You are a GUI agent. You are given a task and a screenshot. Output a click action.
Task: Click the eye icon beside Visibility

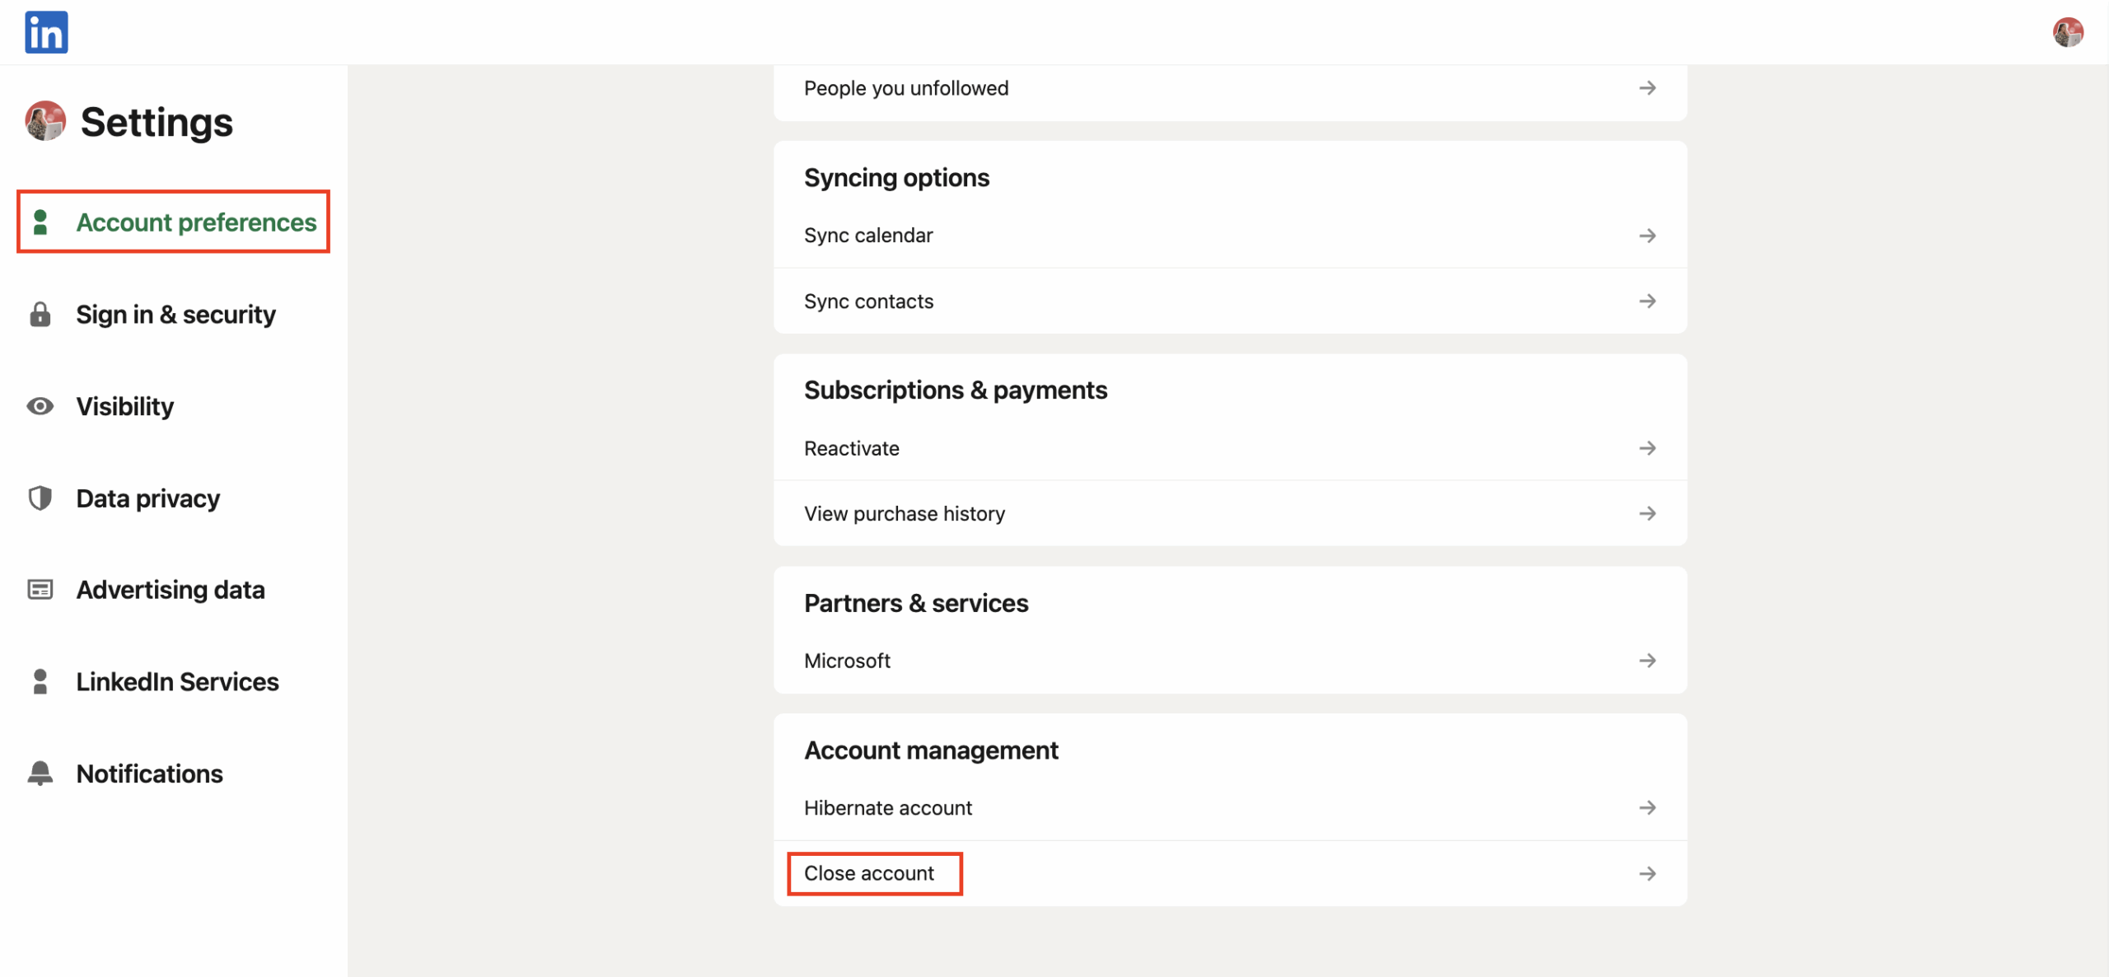click(x=40, y=406)
